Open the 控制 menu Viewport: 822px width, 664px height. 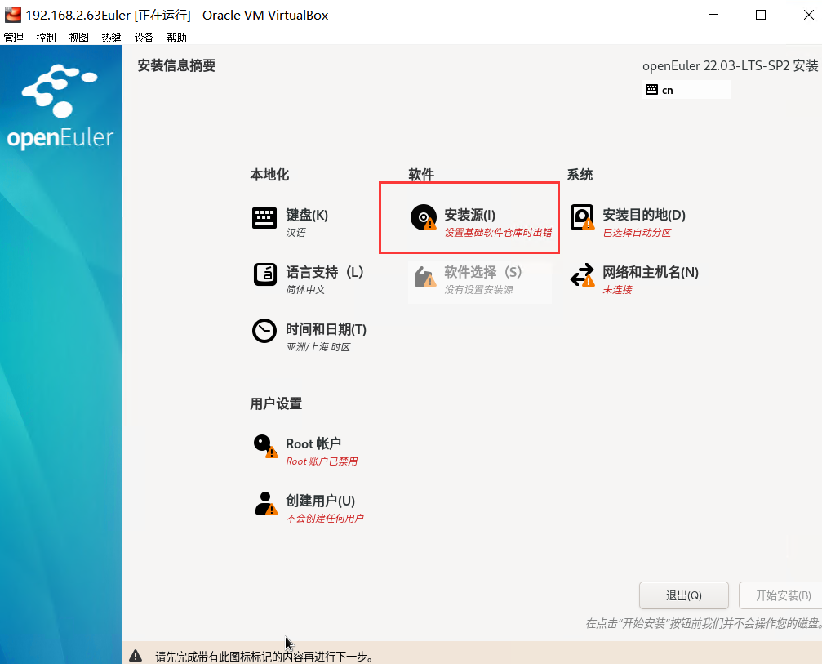pyautogui.click(x=47, y=38)
